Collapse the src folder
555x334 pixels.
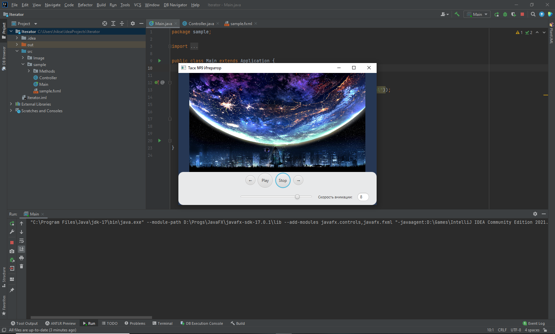click(x=17, y=51)
